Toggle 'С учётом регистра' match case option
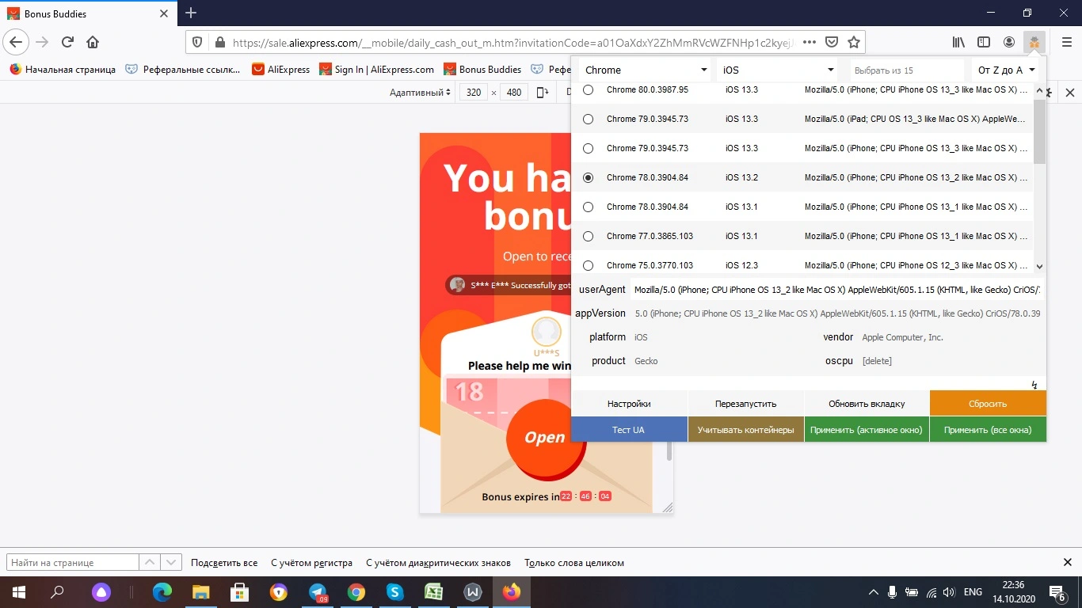 click(311, 563)
